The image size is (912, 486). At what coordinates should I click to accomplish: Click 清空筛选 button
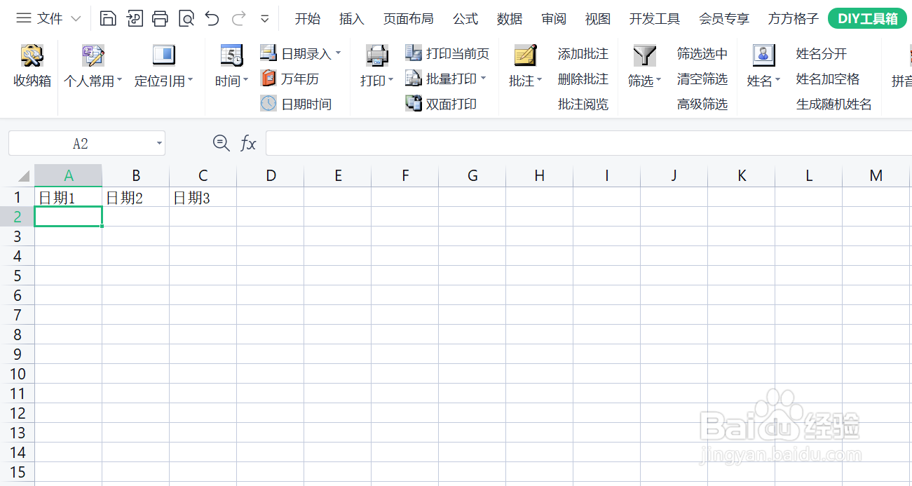point(702,79)
